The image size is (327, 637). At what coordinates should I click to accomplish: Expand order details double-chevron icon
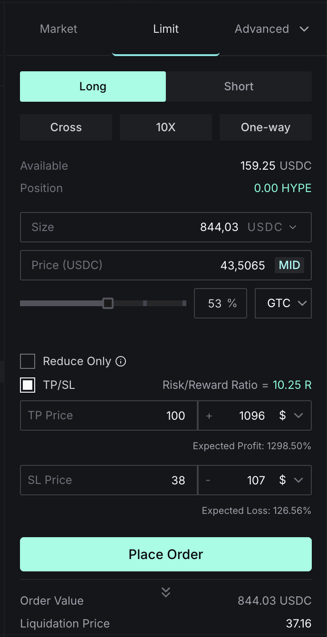[x=165, y=592]
